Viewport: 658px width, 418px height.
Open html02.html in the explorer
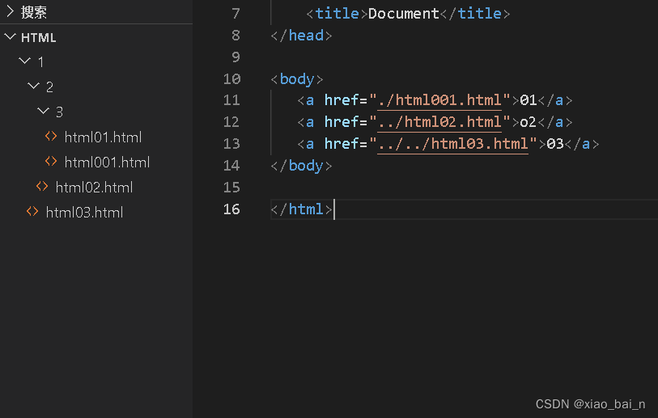(x=95, y=188)
